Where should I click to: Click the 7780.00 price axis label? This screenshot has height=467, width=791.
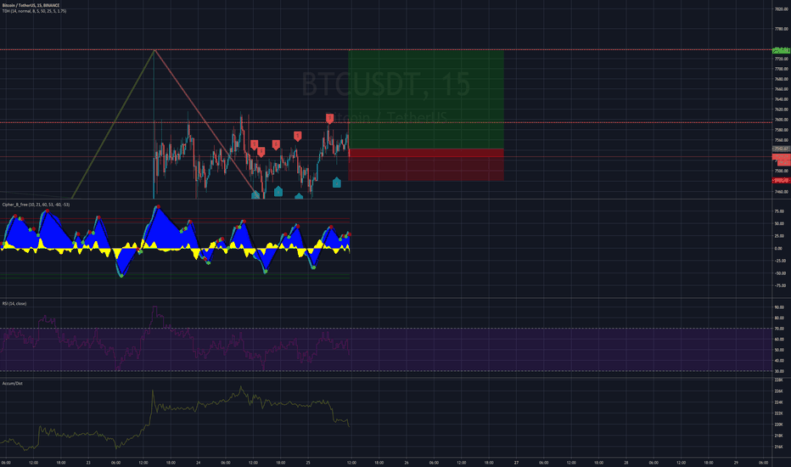[x=782, y=29]
